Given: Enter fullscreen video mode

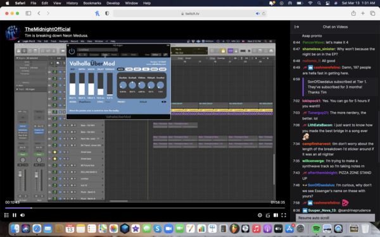Looking at the screenshot, I should [x=284, y=215].
